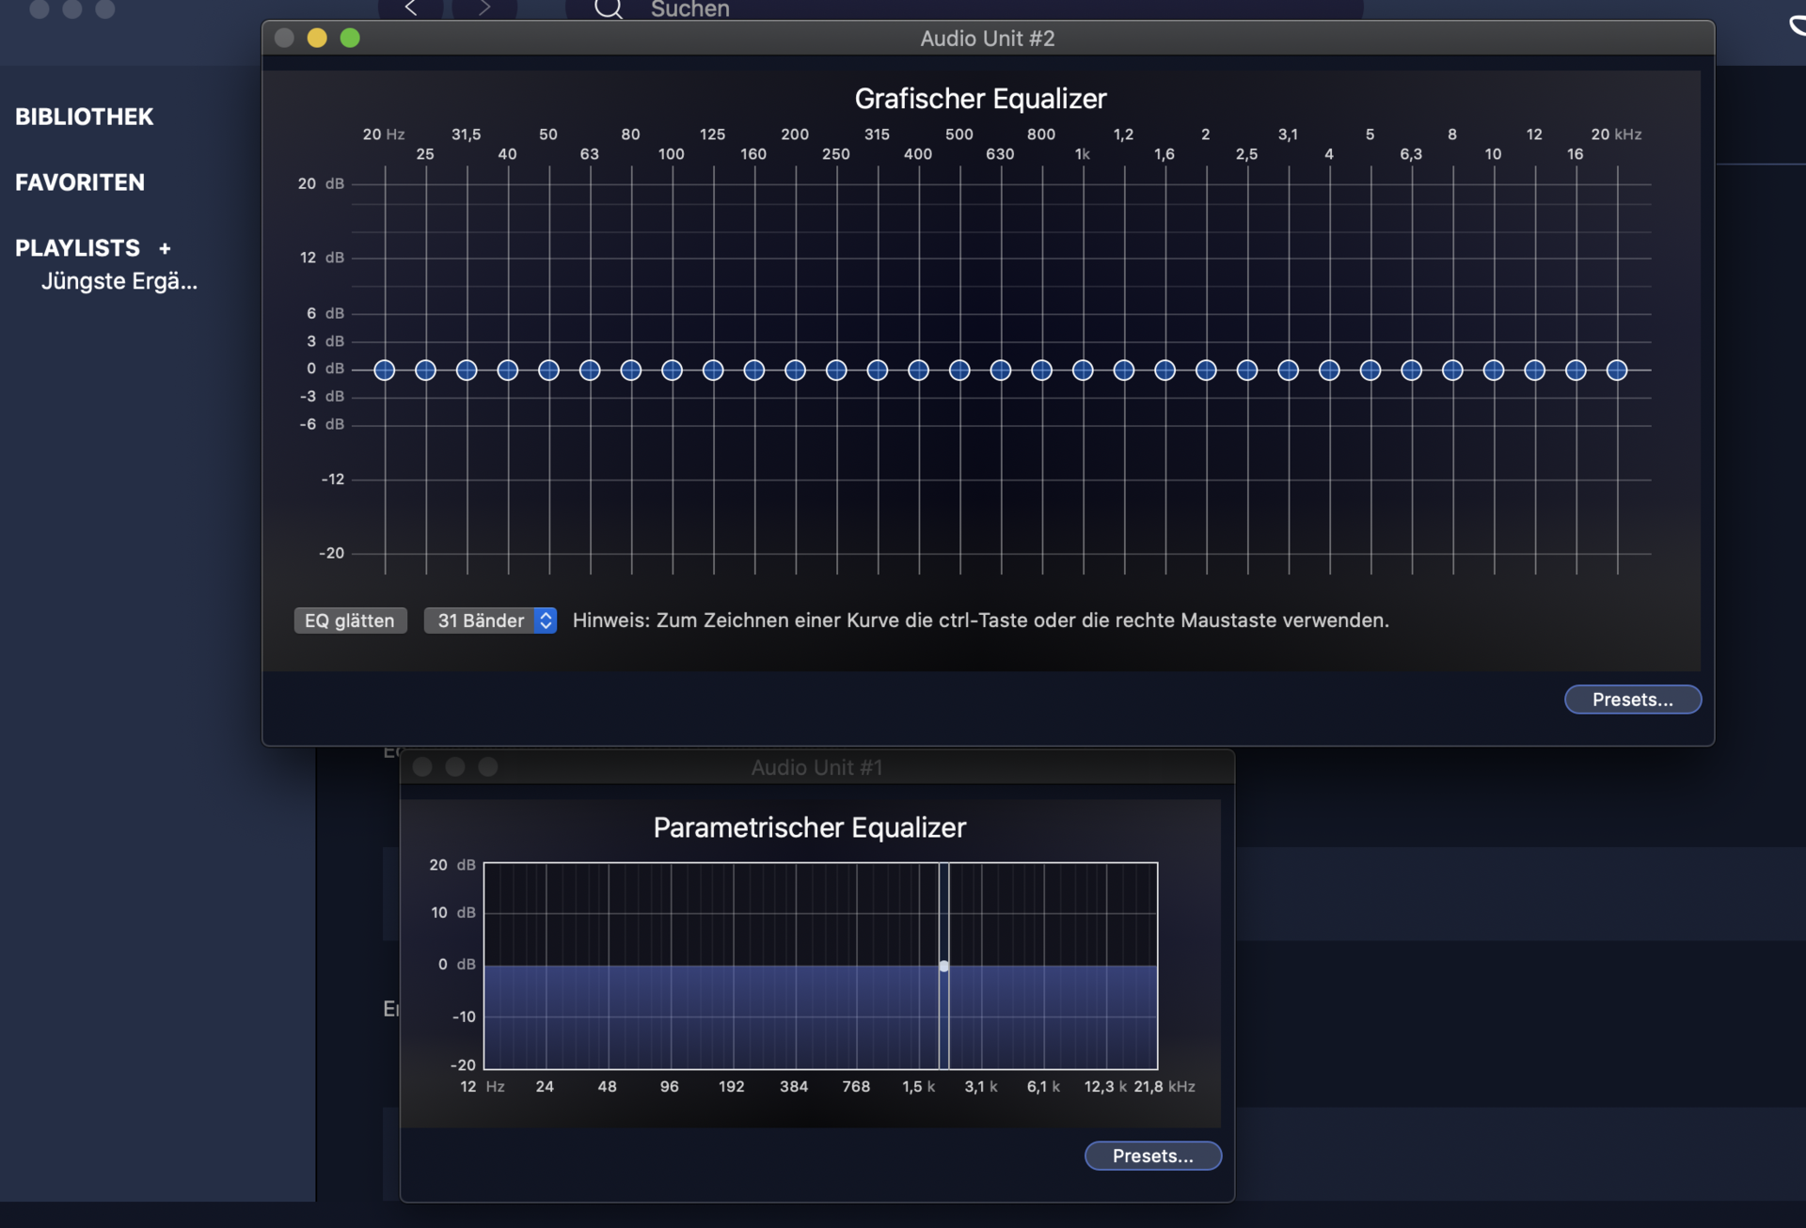Add a new playlist with plus icon
The width and height of the screenshot is (1806, 1228).
tap(165, 249)
